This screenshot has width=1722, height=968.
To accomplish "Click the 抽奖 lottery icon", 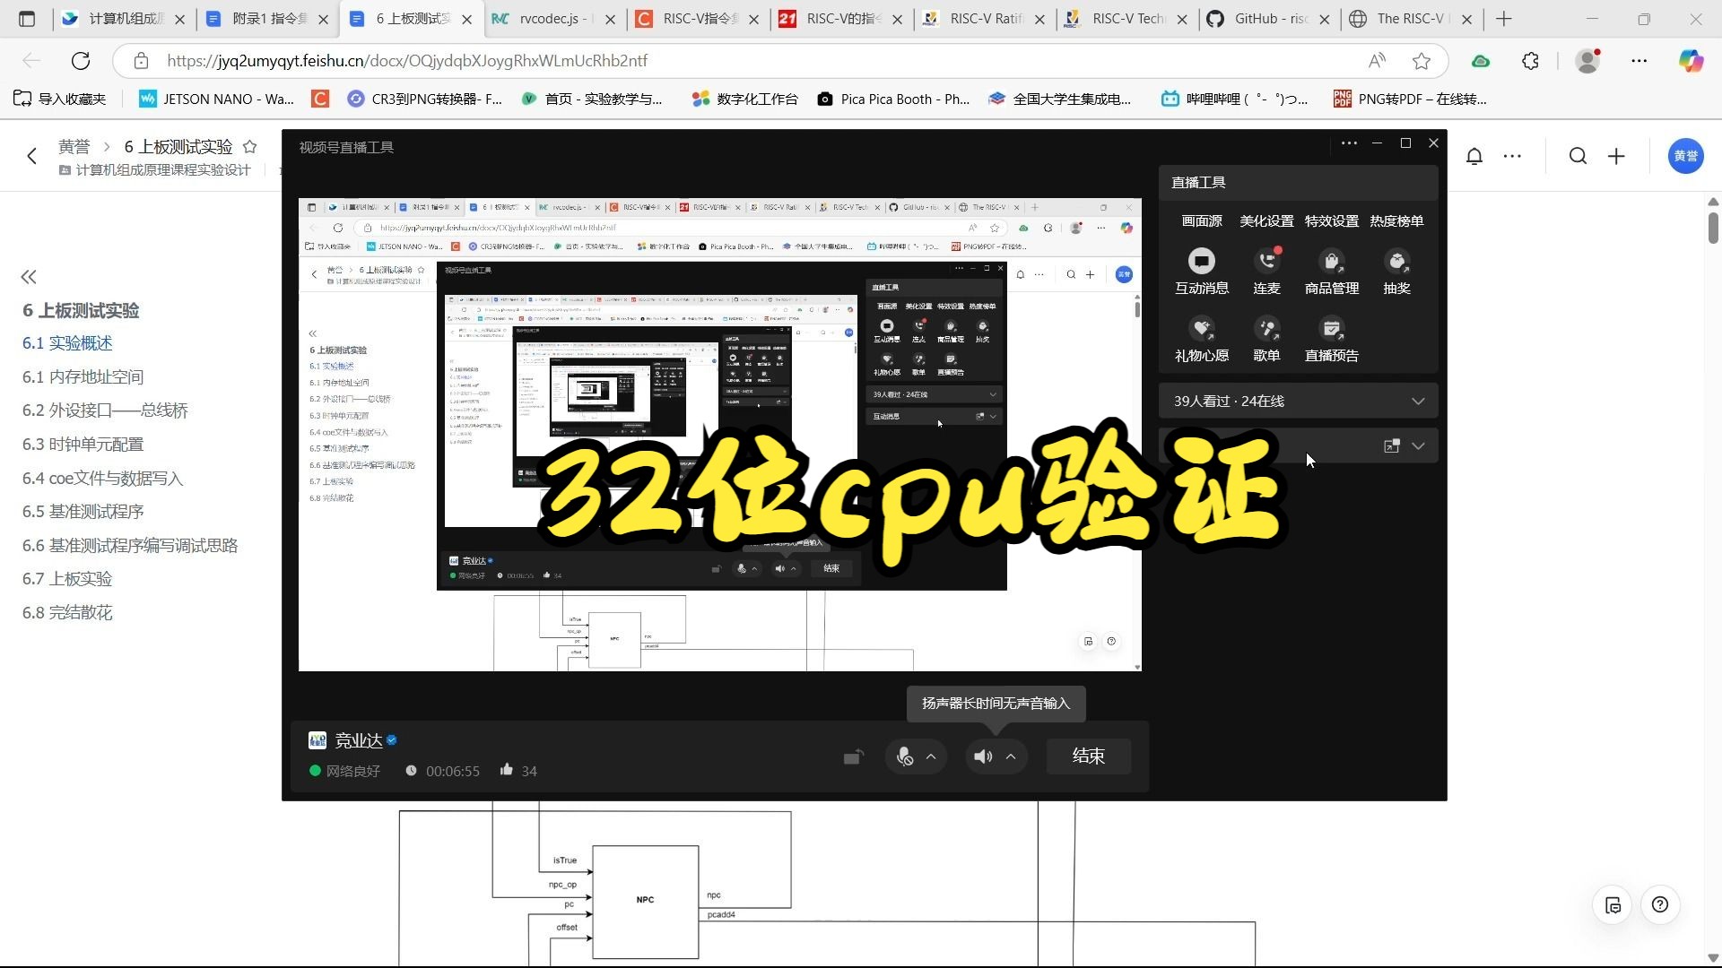I will 1396,261.
